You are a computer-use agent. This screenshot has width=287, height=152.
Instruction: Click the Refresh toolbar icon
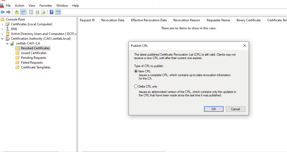coord(37,12)
